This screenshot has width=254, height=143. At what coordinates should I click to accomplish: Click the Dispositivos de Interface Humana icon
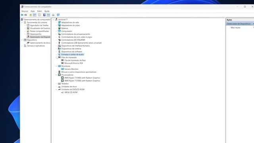click(59, 46)
